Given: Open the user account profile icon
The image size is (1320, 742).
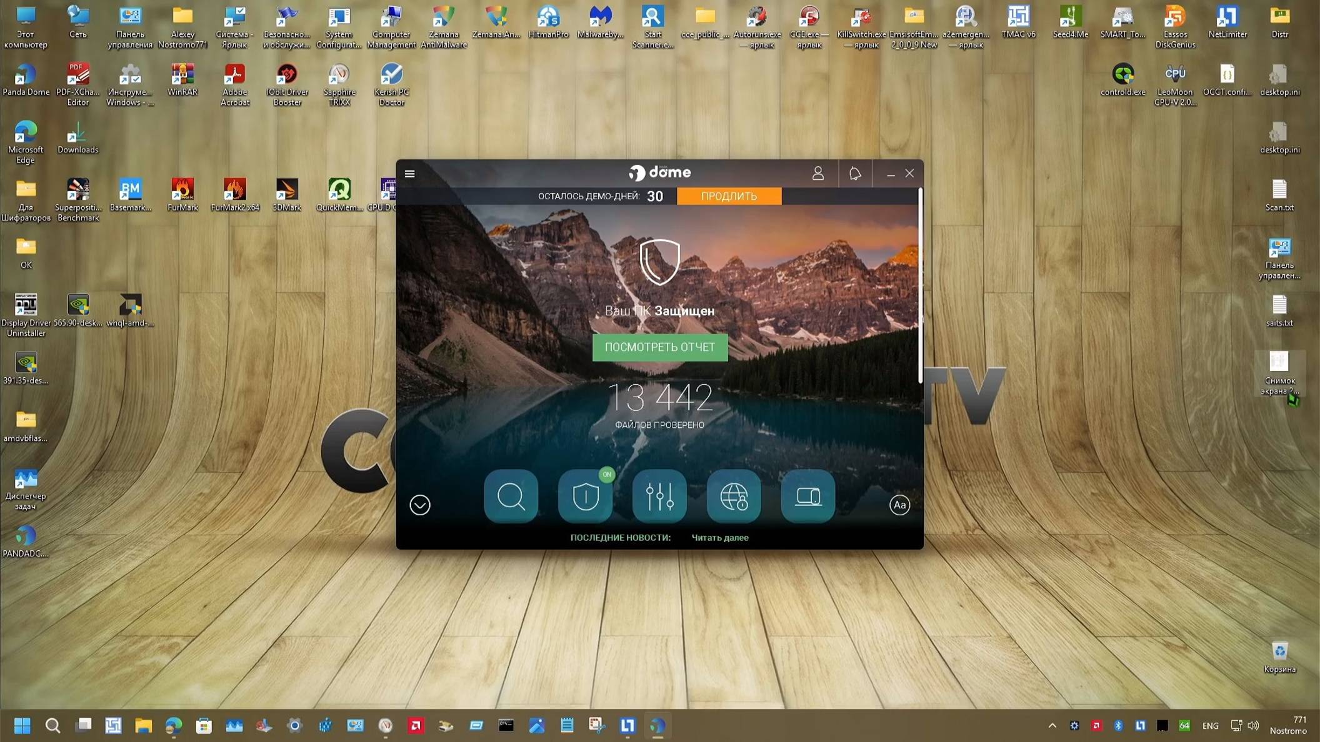Looking at the screenshot, I should (817, 174).
